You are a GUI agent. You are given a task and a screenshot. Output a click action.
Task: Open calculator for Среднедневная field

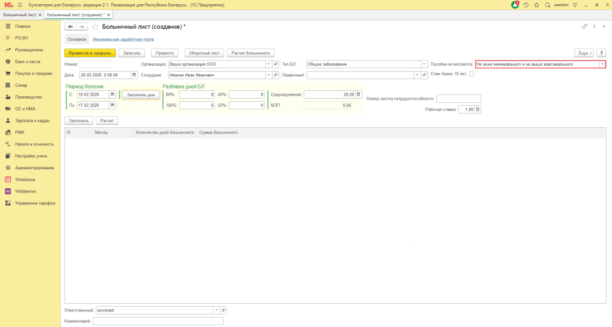[359, 94]
